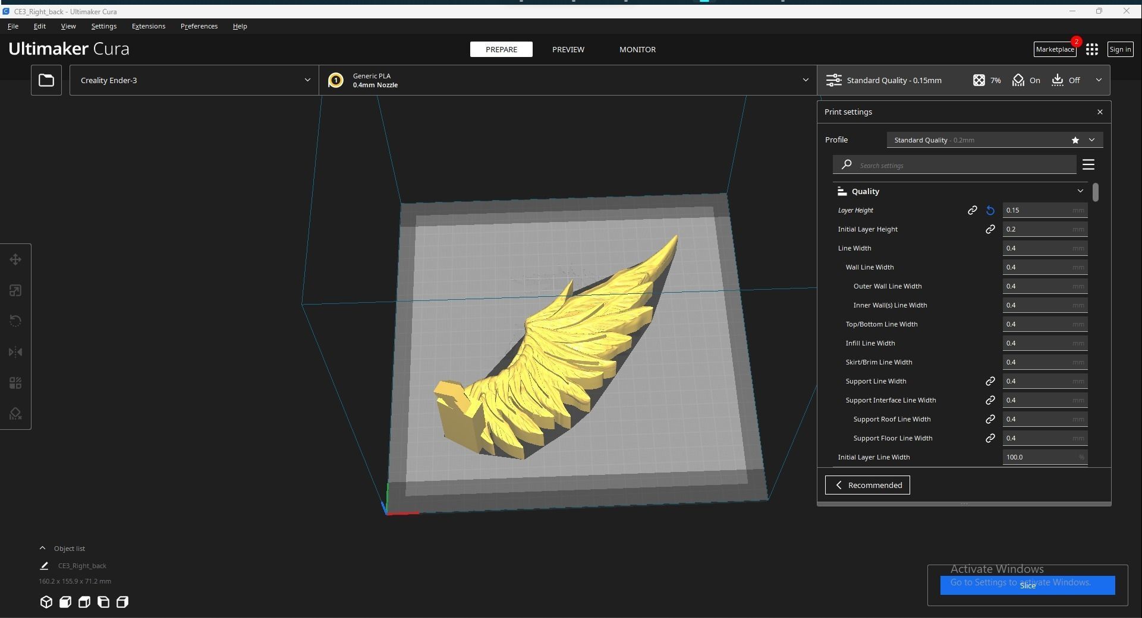Click the extruder 1 material icon
The image size is (1142, 618).
[336, 80]
